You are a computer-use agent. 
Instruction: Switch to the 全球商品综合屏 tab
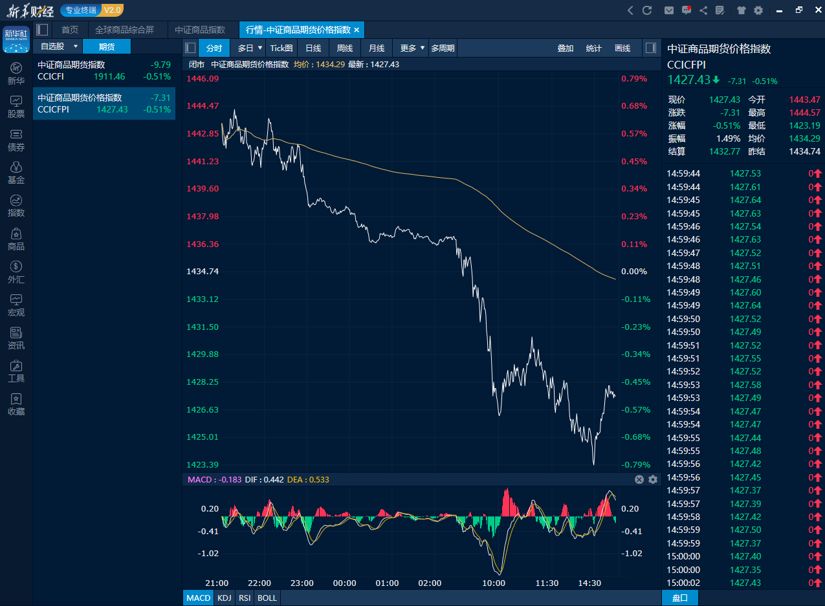[x=124, y=30]
